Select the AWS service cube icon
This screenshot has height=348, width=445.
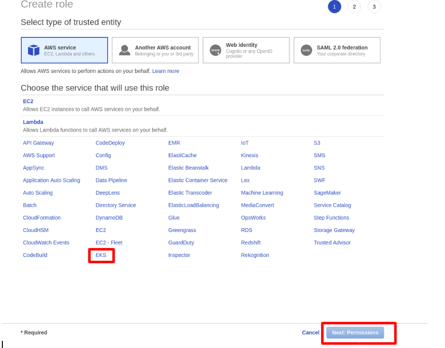click(34, 50)
